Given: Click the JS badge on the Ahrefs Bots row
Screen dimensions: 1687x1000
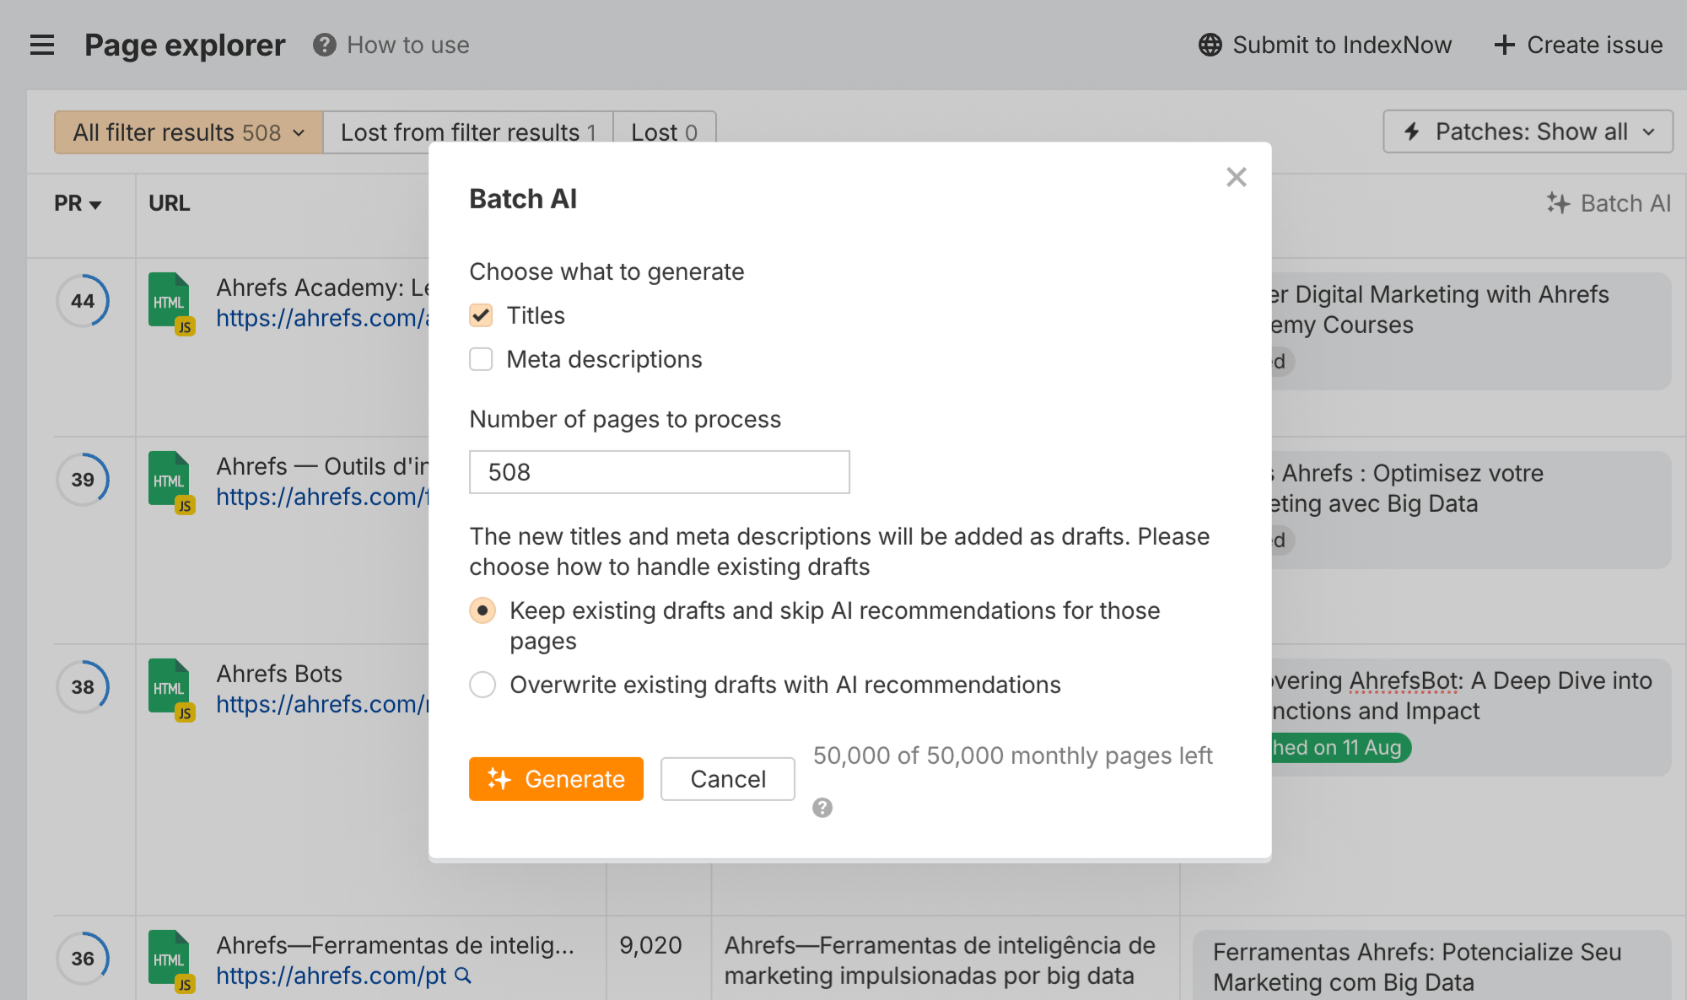Looking at the screenshot, I should 186,712.
